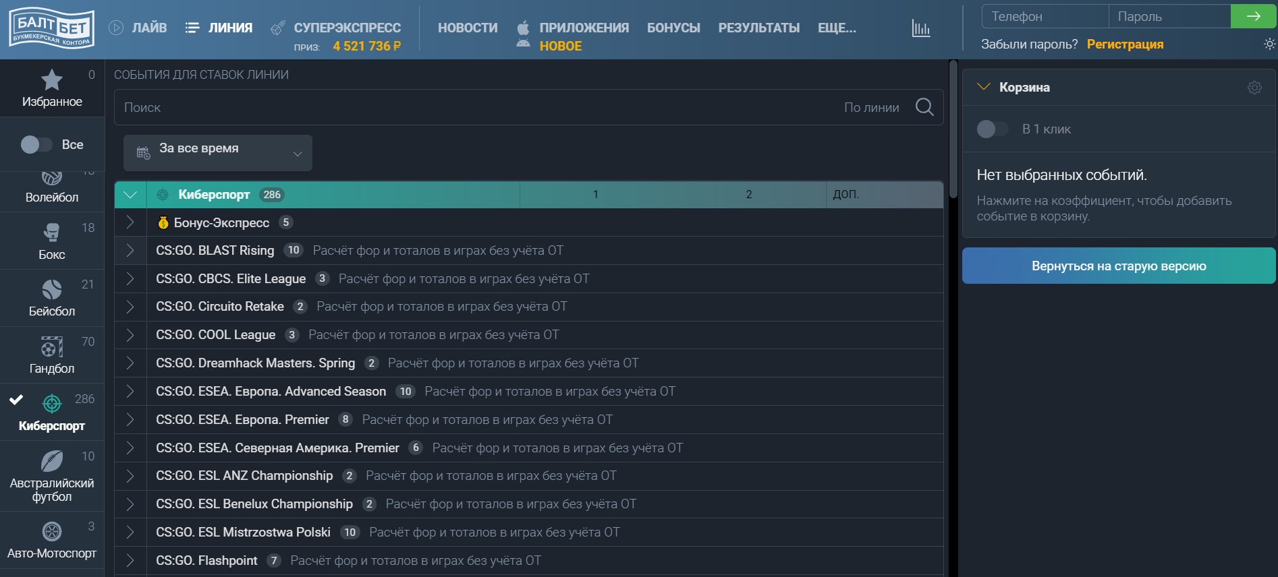Screen dimensions: 1278x577
Task: Select the Auto-Motorsport wheel icon
Action: [52, 532]
